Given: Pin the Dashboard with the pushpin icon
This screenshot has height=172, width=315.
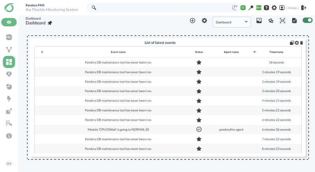Looking at the screenshot, I should (x=50, y=23).
